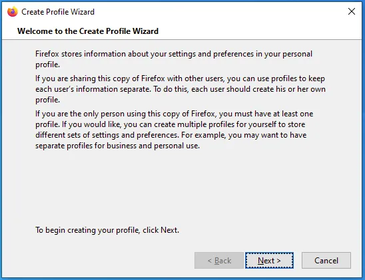Image resolution: width=365 pixels, height=280 pixels.
Task: Click the "Create Profile Wizard" window title text
Action: 58,12
